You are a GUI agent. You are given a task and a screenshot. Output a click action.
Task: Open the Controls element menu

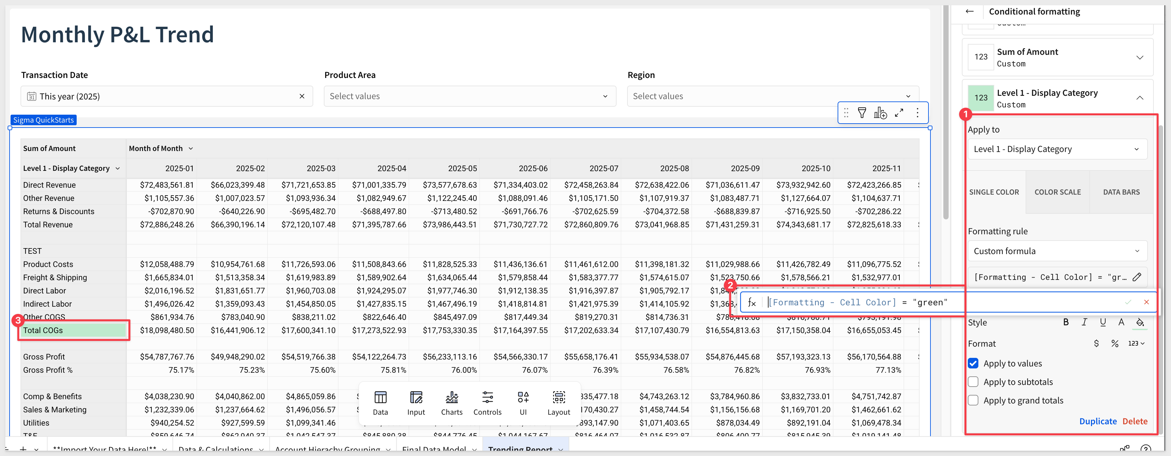tap(487, 403)
